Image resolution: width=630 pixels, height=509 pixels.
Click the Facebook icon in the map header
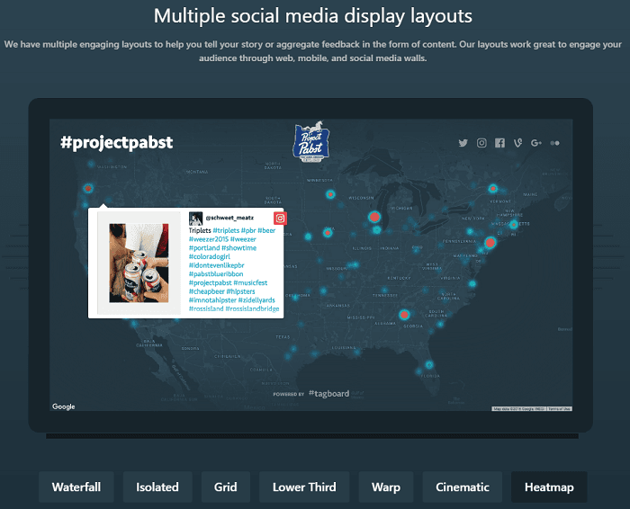[499, 143]
